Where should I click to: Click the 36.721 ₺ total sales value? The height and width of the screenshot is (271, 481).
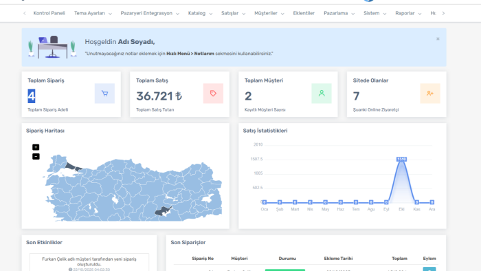click(159, 96)
